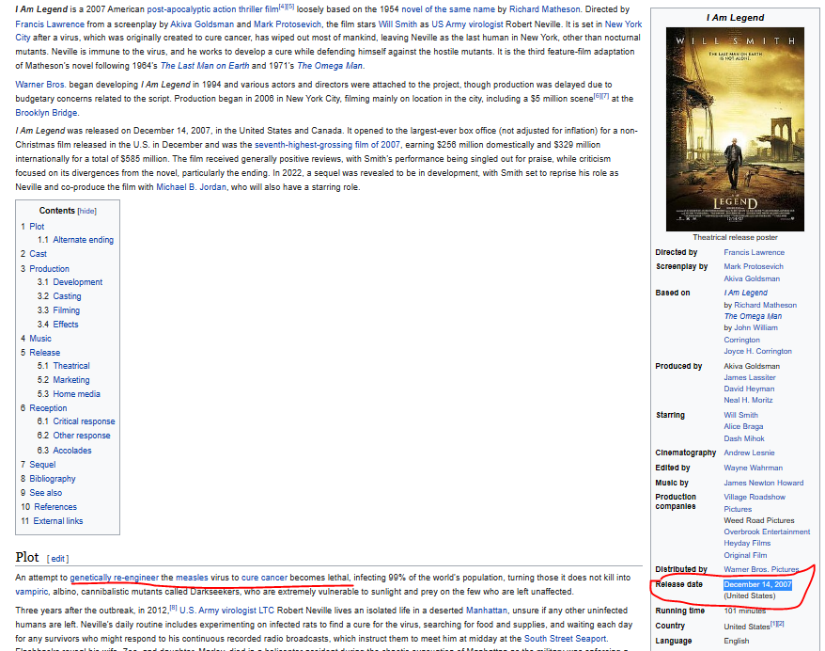Viewport: 825px width, 651px height.
Task: Open Neal H. Moritz in infobox
Action: (748, 401)
